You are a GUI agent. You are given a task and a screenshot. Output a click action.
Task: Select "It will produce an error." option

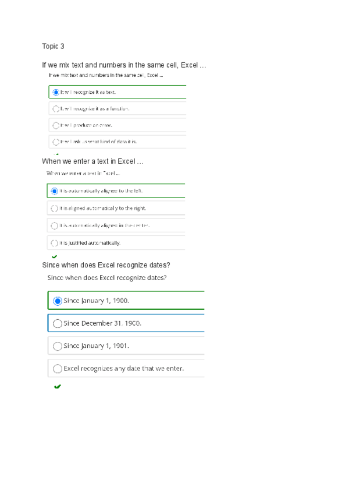click(56, 125)
